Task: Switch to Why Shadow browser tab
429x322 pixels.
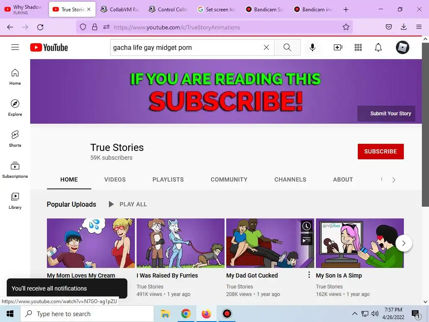Action: [24, 10]
